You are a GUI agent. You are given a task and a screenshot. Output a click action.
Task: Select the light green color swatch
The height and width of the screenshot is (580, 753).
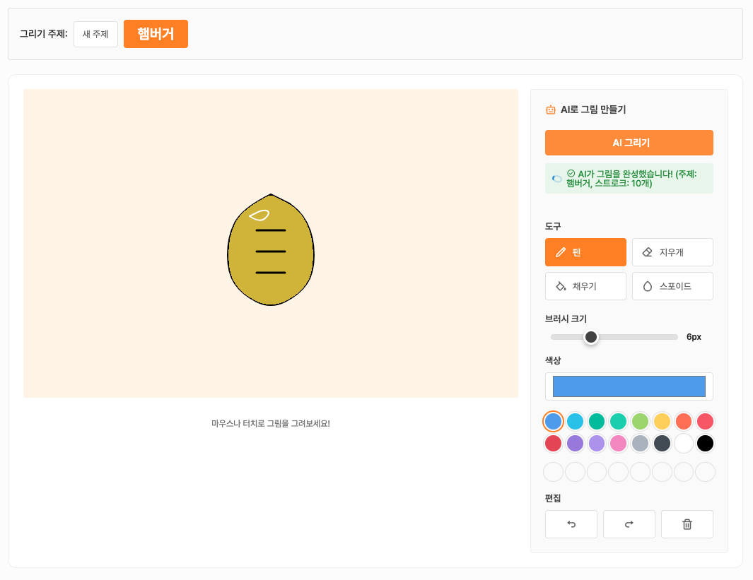(x=640, y=422)
